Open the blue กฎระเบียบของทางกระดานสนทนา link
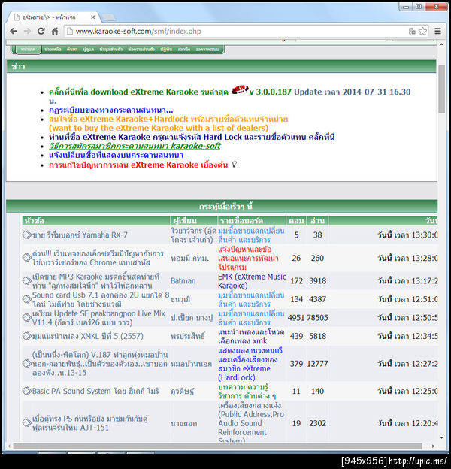451x469 pixels. pos(111,110)
